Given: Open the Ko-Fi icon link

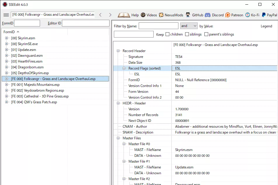Looking at the screenshot, I should (248, 15).
